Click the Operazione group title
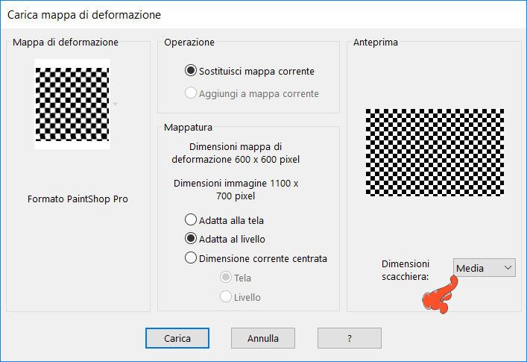Screen dimensions: 527x362 point(189,42)
